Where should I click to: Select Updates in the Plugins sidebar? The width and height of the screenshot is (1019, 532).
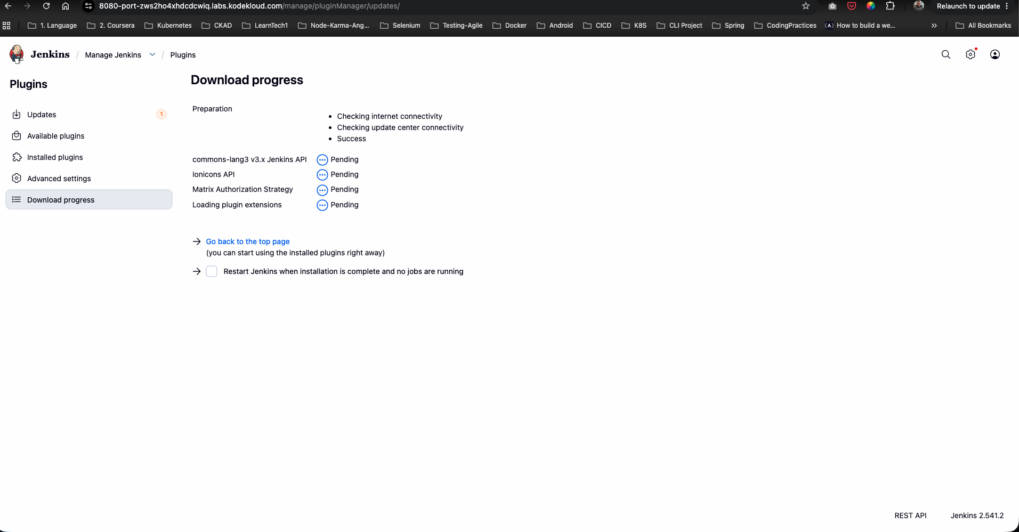pyautogui.click(x=89, y=115)
